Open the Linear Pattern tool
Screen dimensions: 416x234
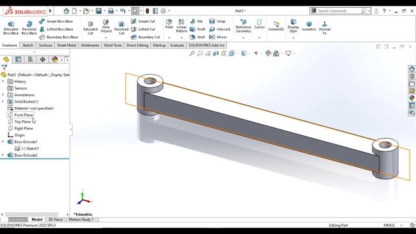click(181, 26)
